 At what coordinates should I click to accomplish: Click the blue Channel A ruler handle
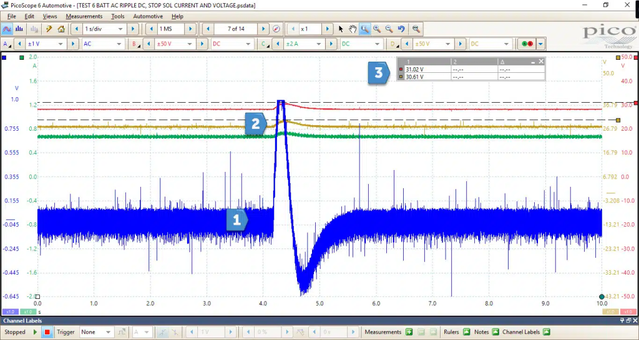point(4,58)
